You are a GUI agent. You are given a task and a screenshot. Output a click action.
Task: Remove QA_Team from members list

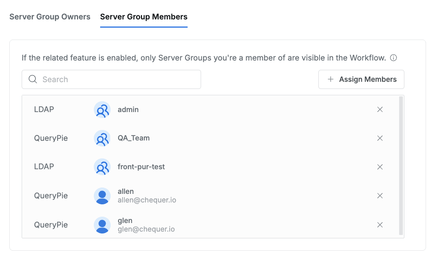click(380, 138)
